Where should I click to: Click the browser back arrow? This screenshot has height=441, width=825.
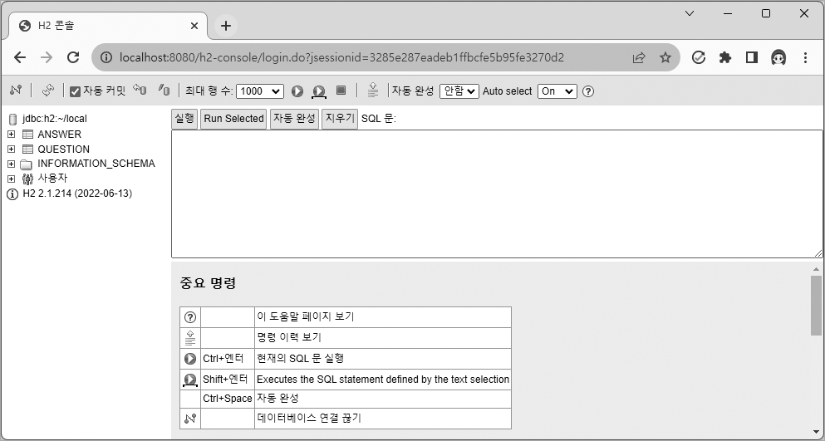[20, 57]
